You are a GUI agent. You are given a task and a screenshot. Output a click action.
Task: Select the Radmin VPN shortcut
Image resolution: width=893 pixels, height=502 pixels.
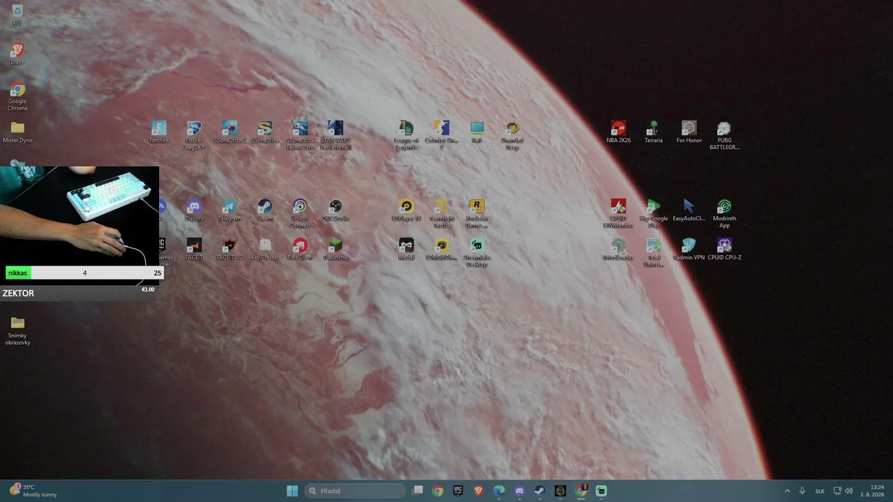pyautogui.click(x=689, y=249)
